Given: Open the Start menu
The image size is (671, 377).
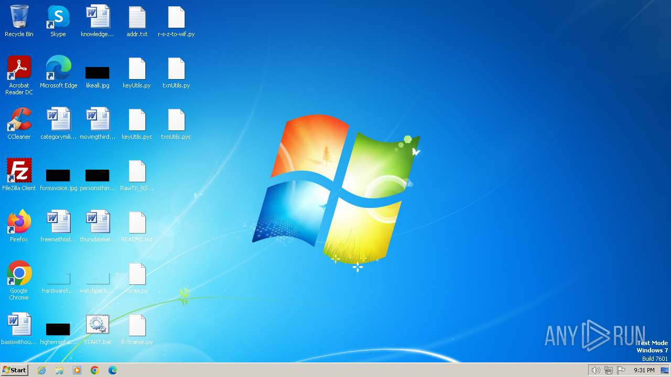Looking at the screenshot, I should pos(14,370).
